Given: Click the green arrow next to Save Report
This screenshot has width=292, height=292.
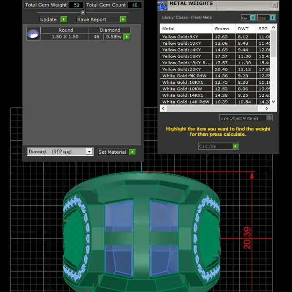Looking at the screenshot, I should tap(123, 19).
